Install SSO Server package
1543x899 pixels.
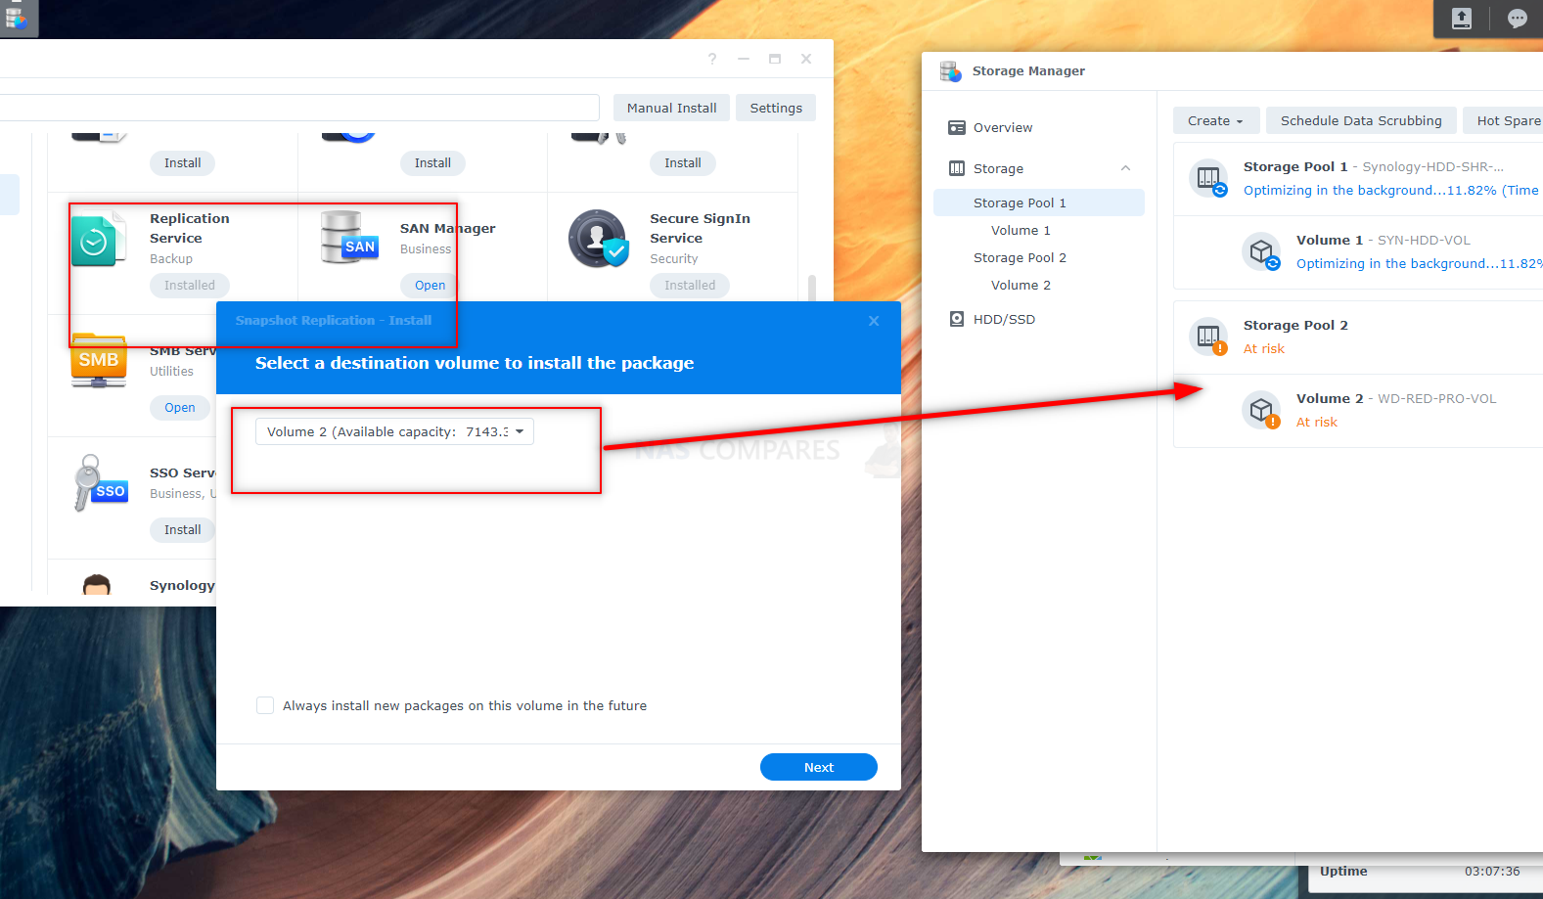point(183,529)
